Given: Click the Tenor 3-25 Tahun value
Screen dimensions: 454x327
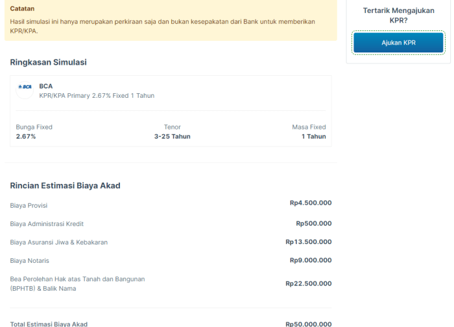Looking at the screenshot, I should click(x=172, y=137).
